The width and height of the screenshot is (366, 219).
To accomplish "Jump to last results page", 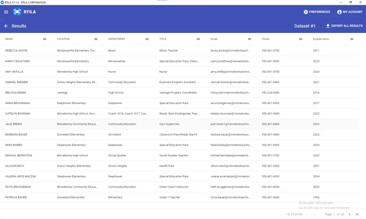I will click(x=357, y=214).
